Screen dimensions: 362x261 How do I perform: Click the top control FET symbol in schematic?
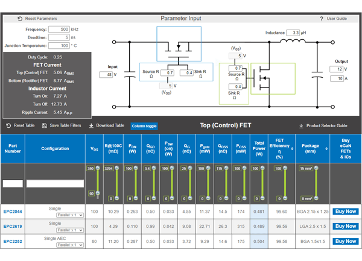click(x=179, y=45)
